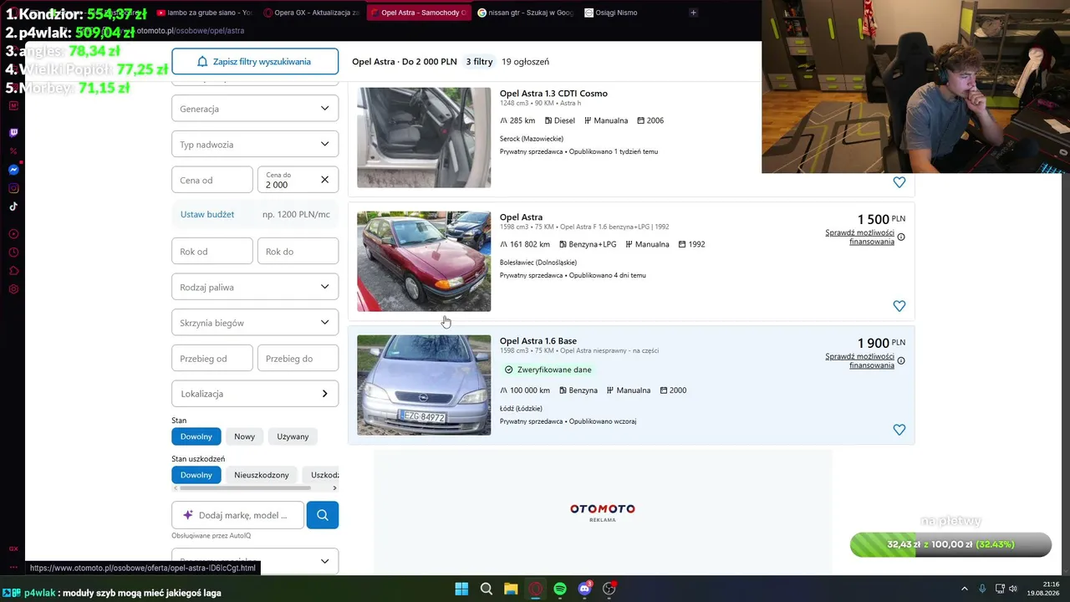The height and width of the screenshot is (602, 1070).
Task: Open Windows taskbar search
Action: click(487, 589)
